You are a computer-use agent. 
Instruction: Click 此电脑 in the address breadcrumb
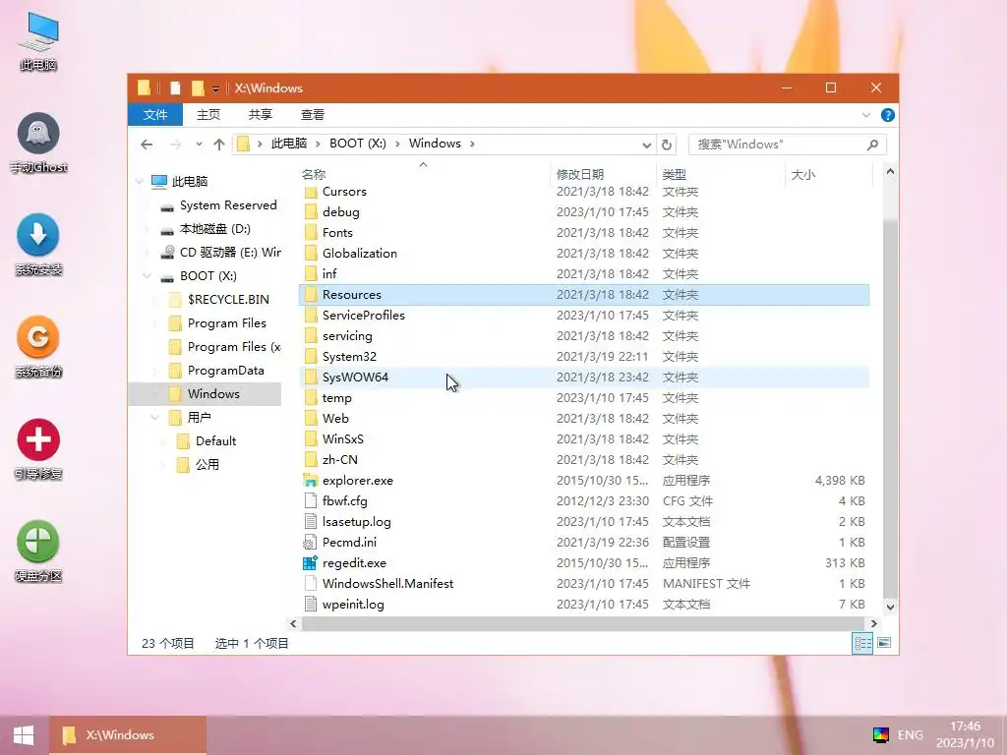288,144
